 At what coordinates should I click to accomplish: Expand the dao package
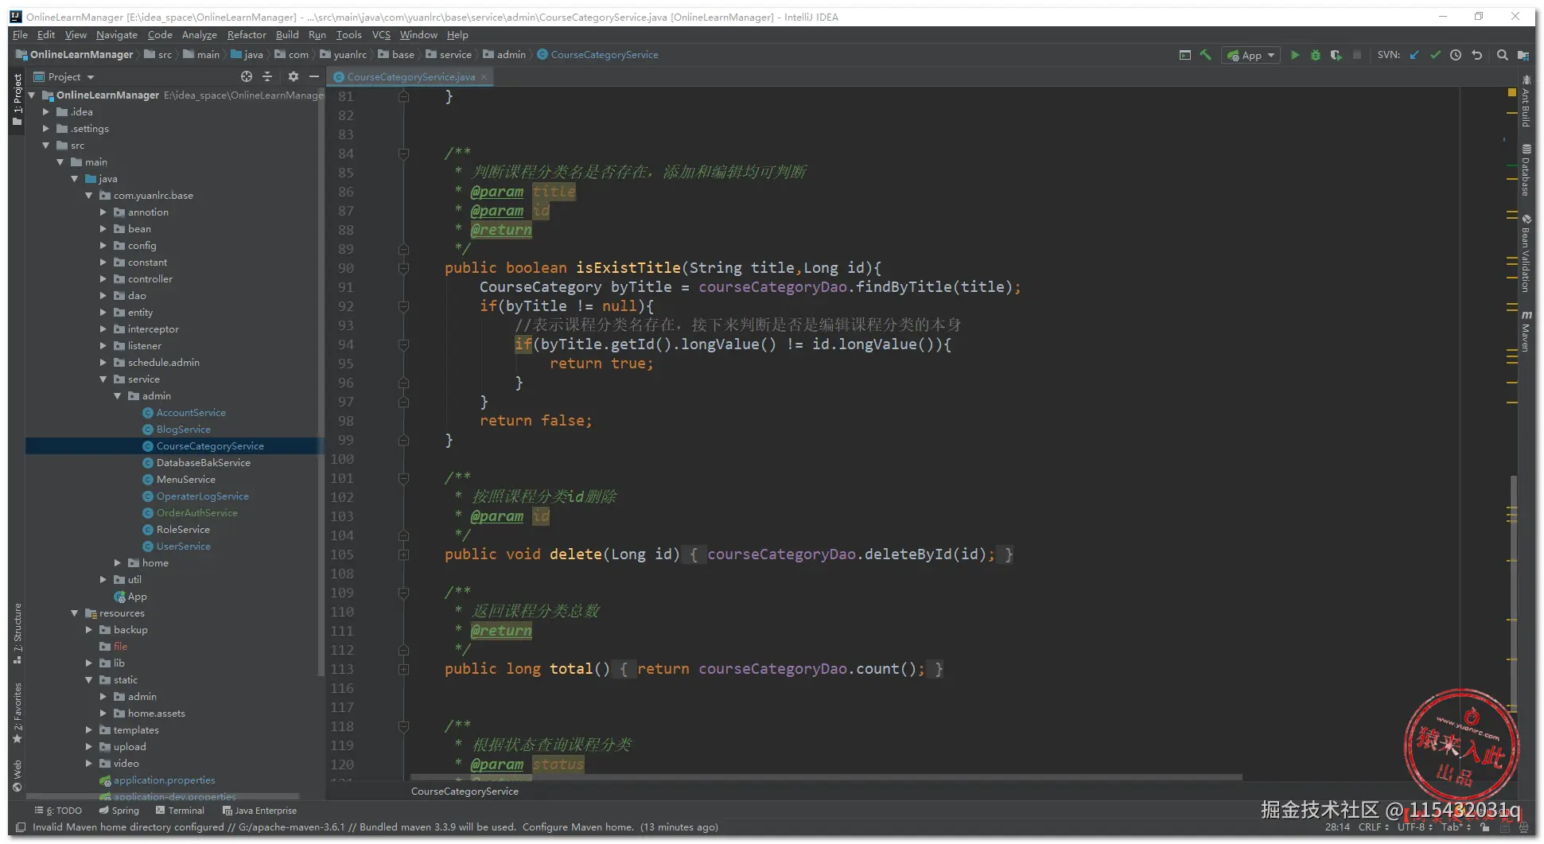(103, 296)
